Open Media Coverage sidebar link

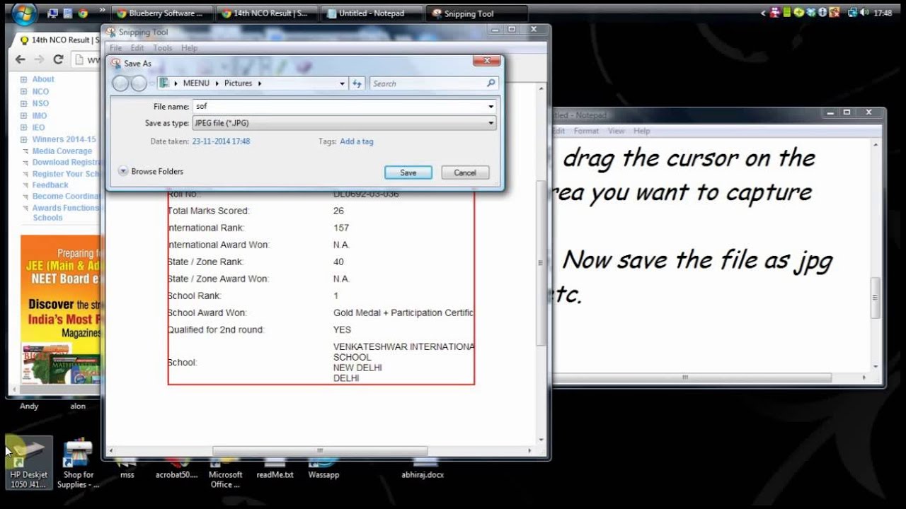tap(62, 151)
